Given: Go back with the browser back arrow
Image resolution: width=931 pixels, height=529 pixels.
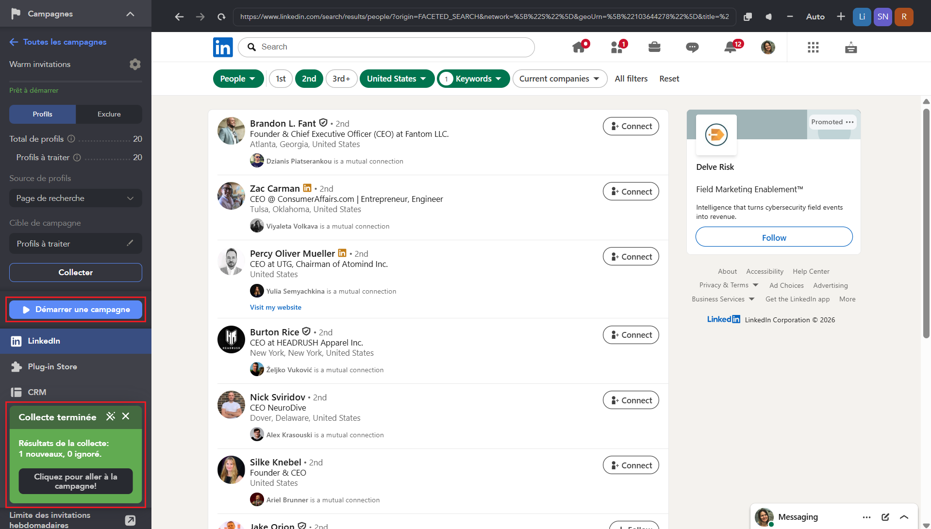Looking at the screenshot, I should pos(179,17).
